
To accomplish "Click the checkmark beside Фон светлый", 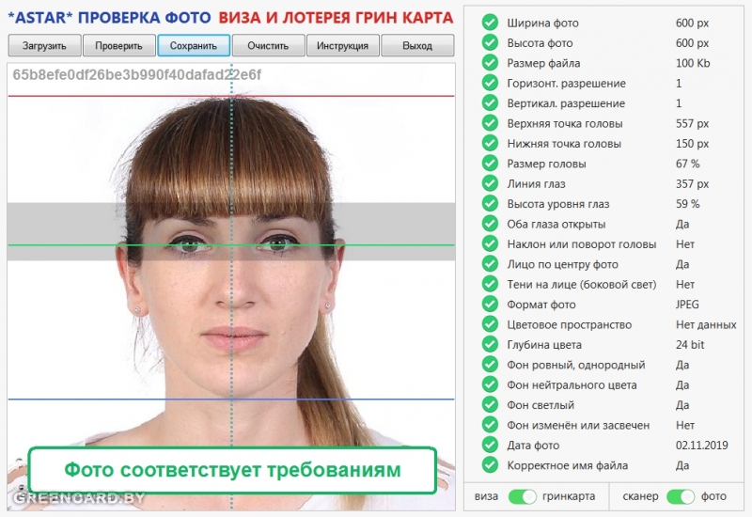I will (490, 405).
